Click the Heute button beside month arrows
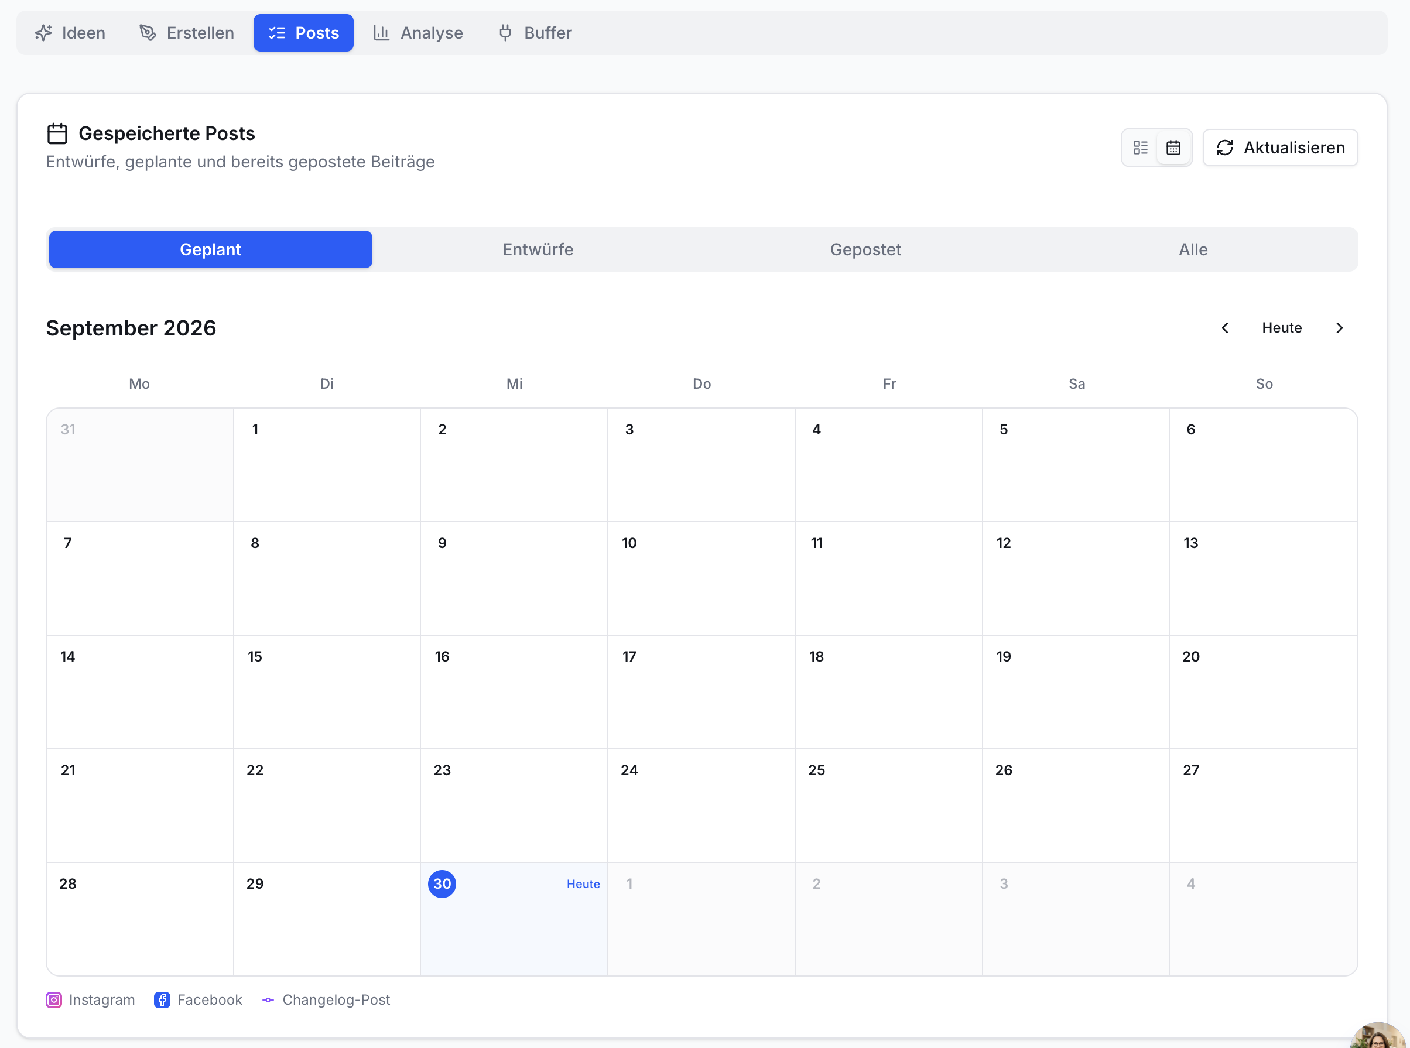1410x1048 pixels. pyautogui.click(x=1282, y=328)
